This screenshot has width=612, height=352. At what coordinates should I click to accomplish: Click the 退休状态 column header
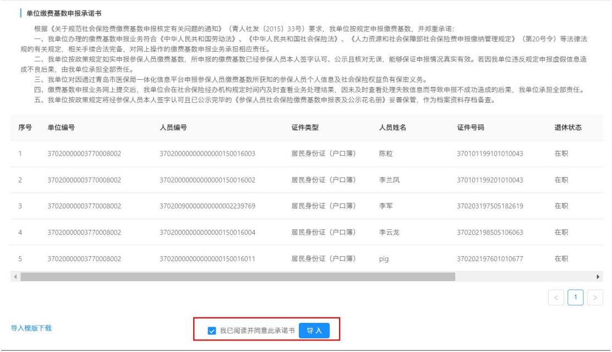[x=567, y=128]
